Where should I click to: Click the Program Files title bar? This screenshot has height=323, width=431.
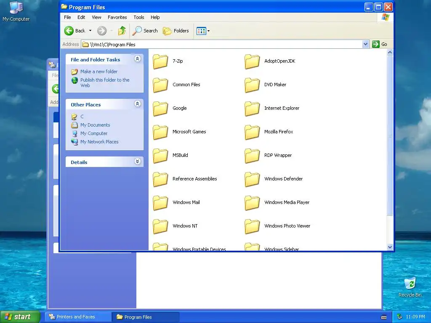(212, 7)
